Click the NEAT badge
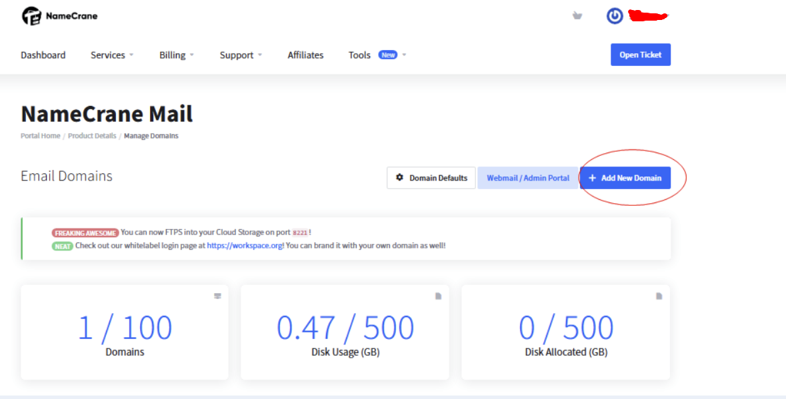The height and width of the screenshot is (399, 786). point(63,246)
